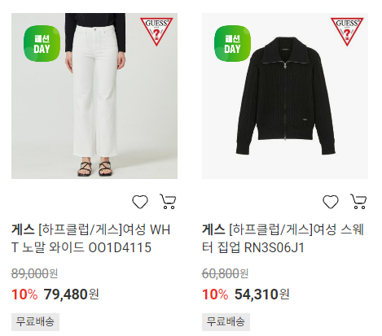Click 패션 DAY badge on sweater image
Screen dimensions: 382x336
(x=233, y=44)
